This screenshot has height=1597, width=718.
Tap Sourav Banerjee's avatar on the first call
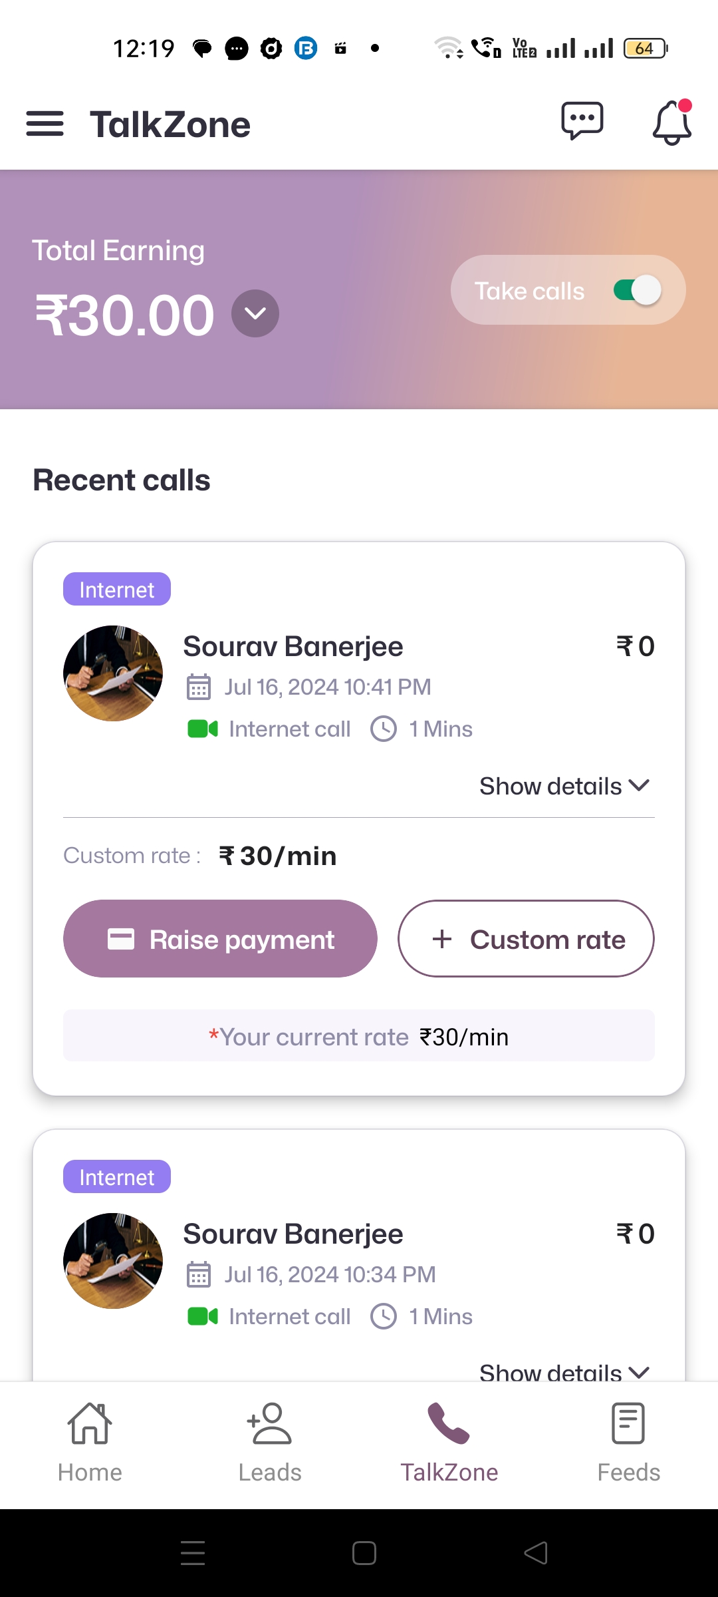(113, 673)
